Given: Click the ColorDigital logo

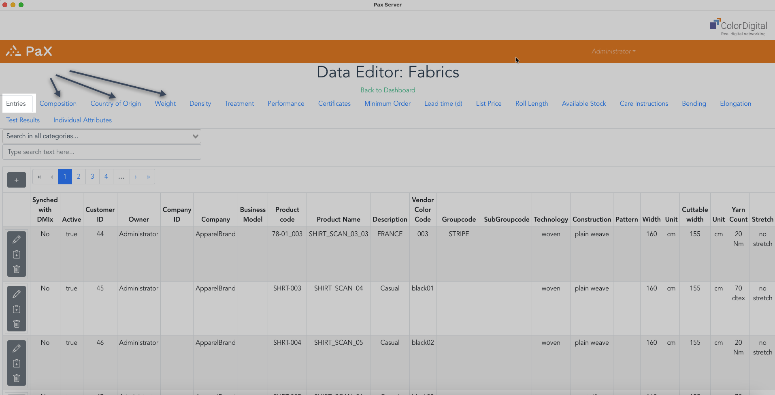Looking at the screenshot, I should (x=738, y=27).
